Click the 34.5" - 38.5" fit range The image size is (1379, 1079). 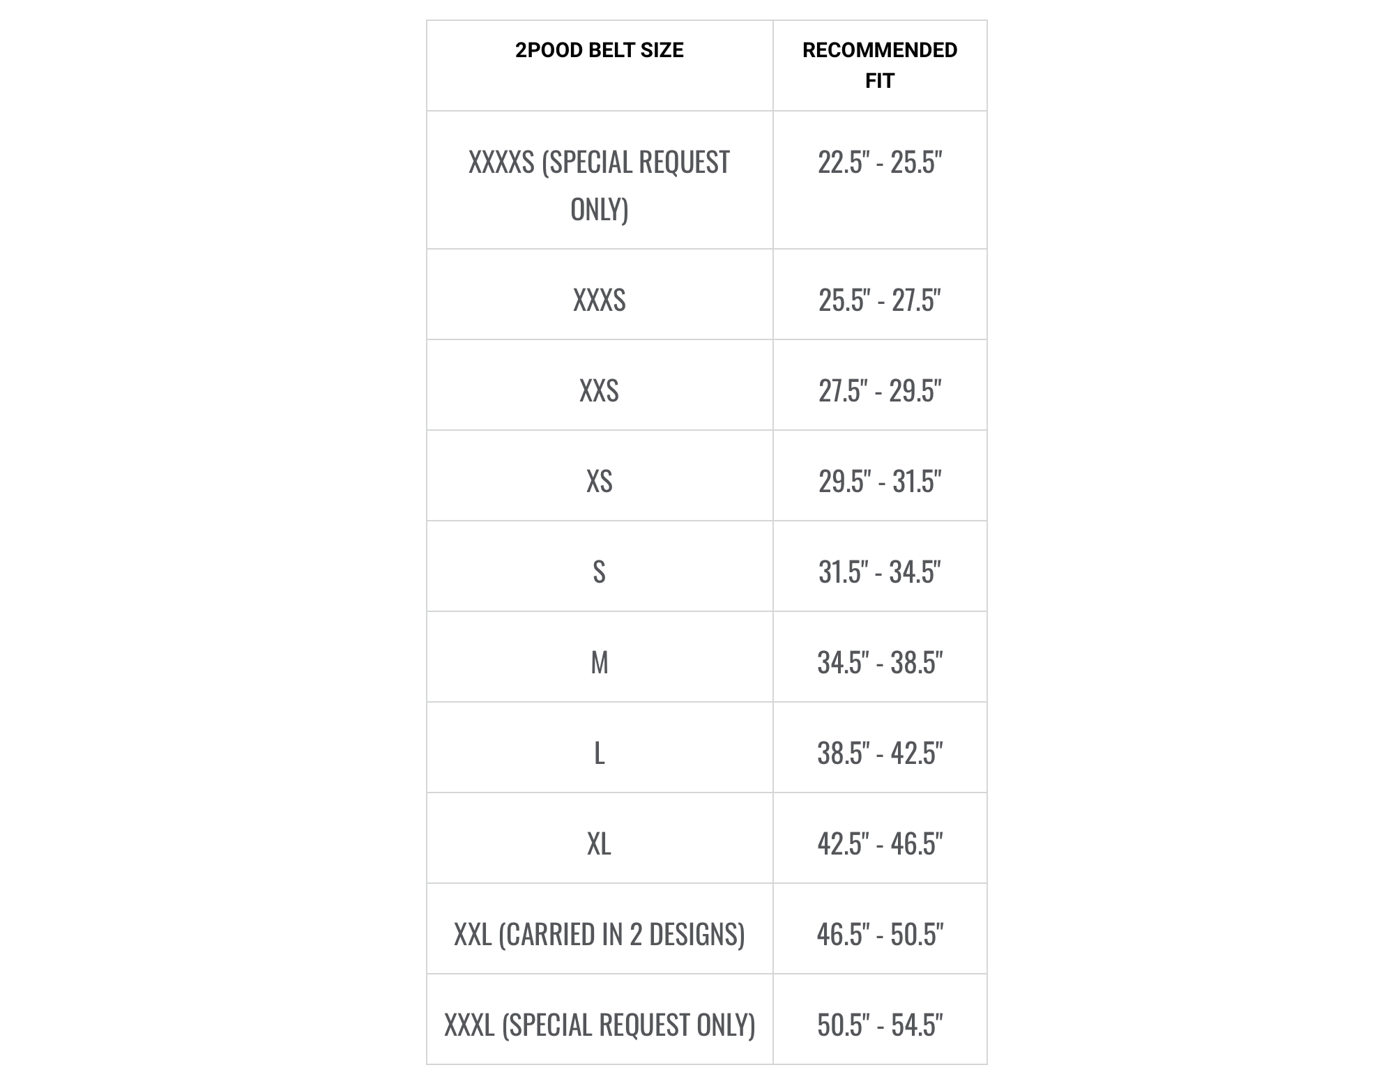coord(880,663)
